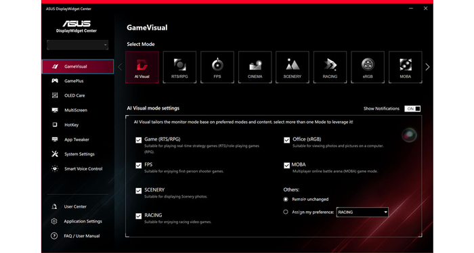Choose the FPS mode tile
This screenshot has width=474, height=253.
coord(217,67)
